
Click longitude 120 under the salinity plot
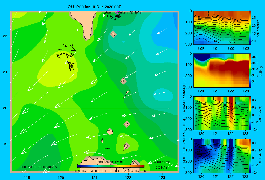(x=201, y=91)
